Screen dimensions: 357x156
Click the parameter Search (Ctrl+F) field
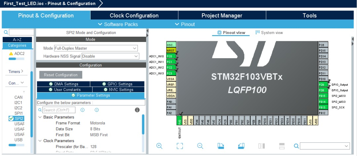pyautogui.click(x=59, y=110)
